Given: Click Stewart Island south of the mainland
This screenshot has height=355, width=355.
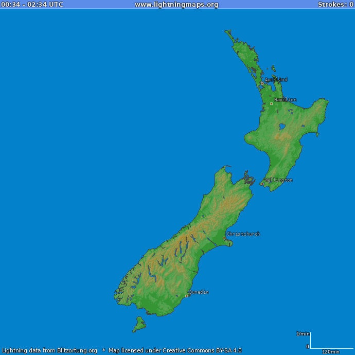Looking at the screenshot, I should coord(138,325).
